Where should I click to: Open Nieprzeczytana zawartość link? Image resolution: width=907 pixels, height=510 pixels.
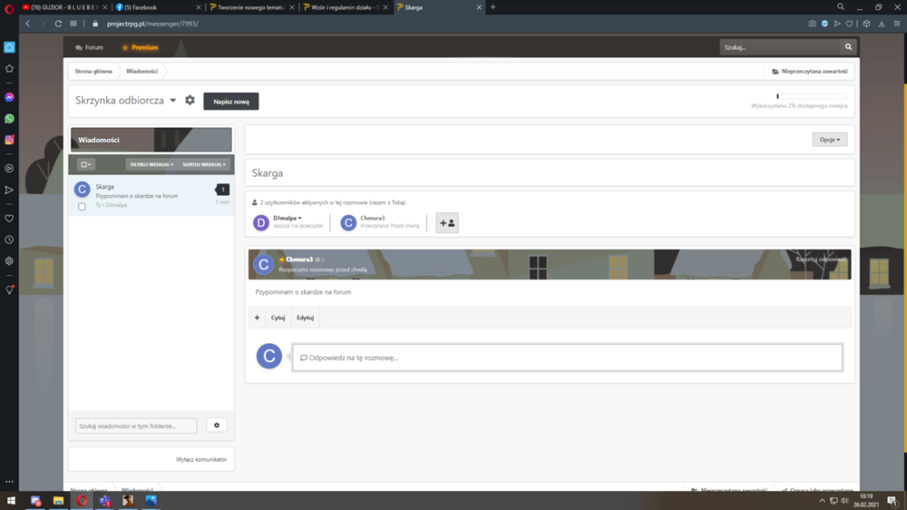(x=810, y=71)
